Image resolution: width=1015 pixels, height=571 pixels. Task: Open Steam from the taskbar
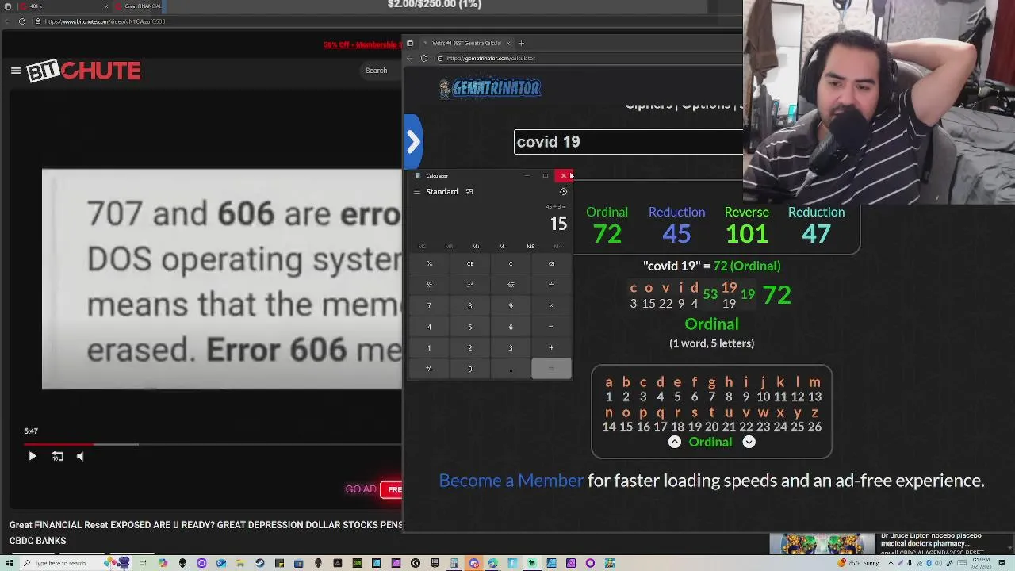point(260,563)
